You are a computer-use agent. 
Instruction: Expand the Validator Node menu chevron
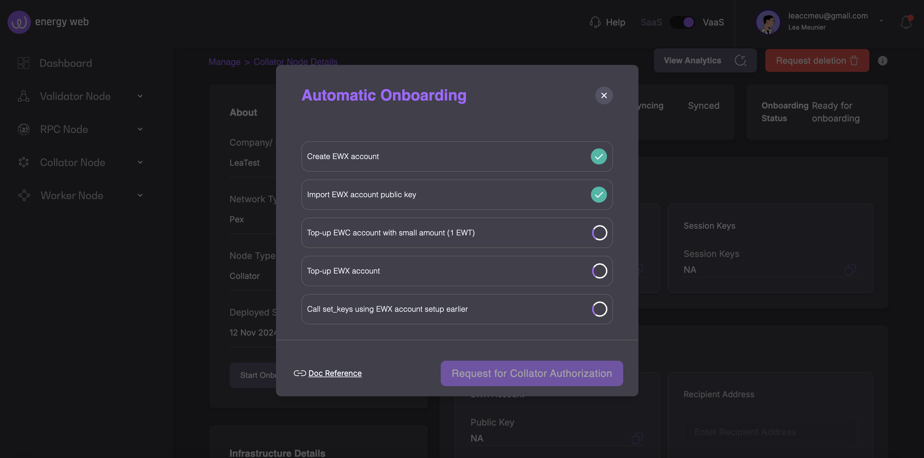coord(140,96)
